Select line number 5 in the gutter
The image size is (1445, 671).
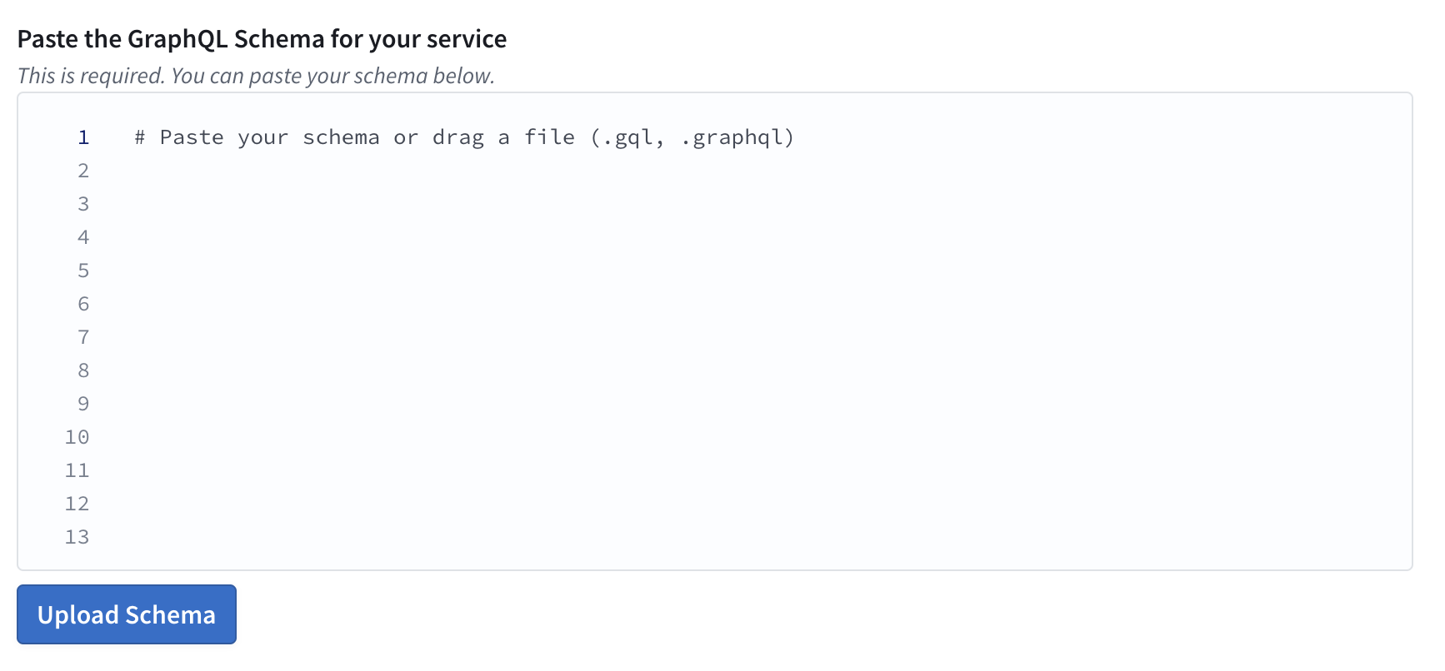point(82,271)
